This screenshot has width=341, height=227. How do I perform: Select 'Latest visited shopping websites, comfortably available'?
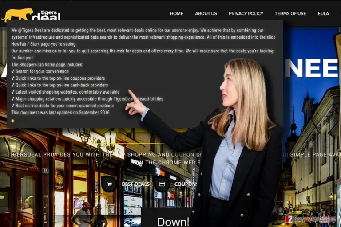67,92
